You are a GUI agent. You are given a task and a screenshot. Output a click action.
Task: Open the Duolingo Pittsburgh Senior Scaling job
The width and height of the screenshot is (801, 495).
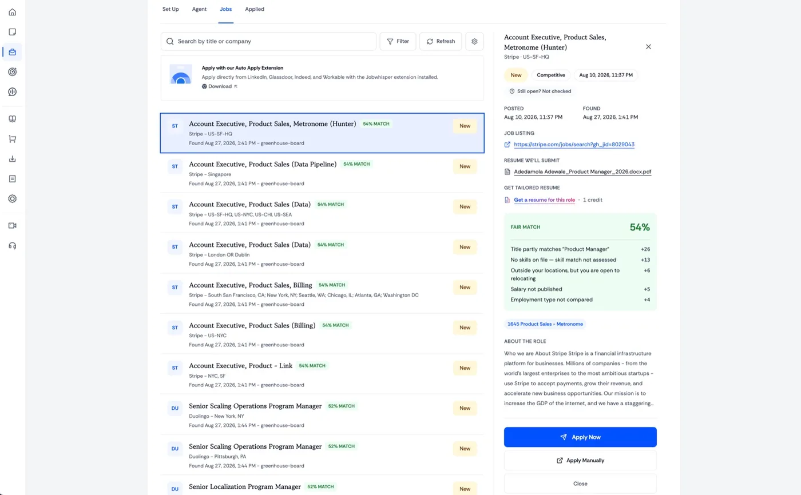322,455
